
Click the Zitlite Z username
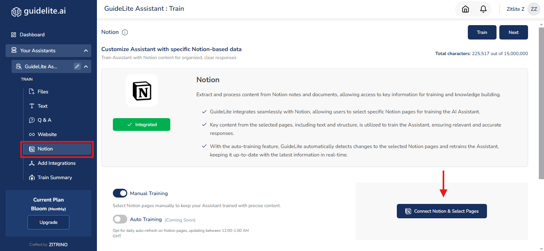click(x=515, y=9)
